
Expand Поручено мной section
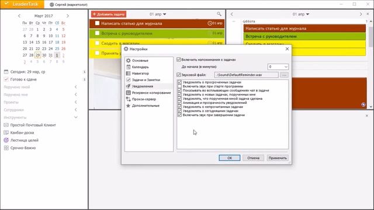tap(76, 87)
